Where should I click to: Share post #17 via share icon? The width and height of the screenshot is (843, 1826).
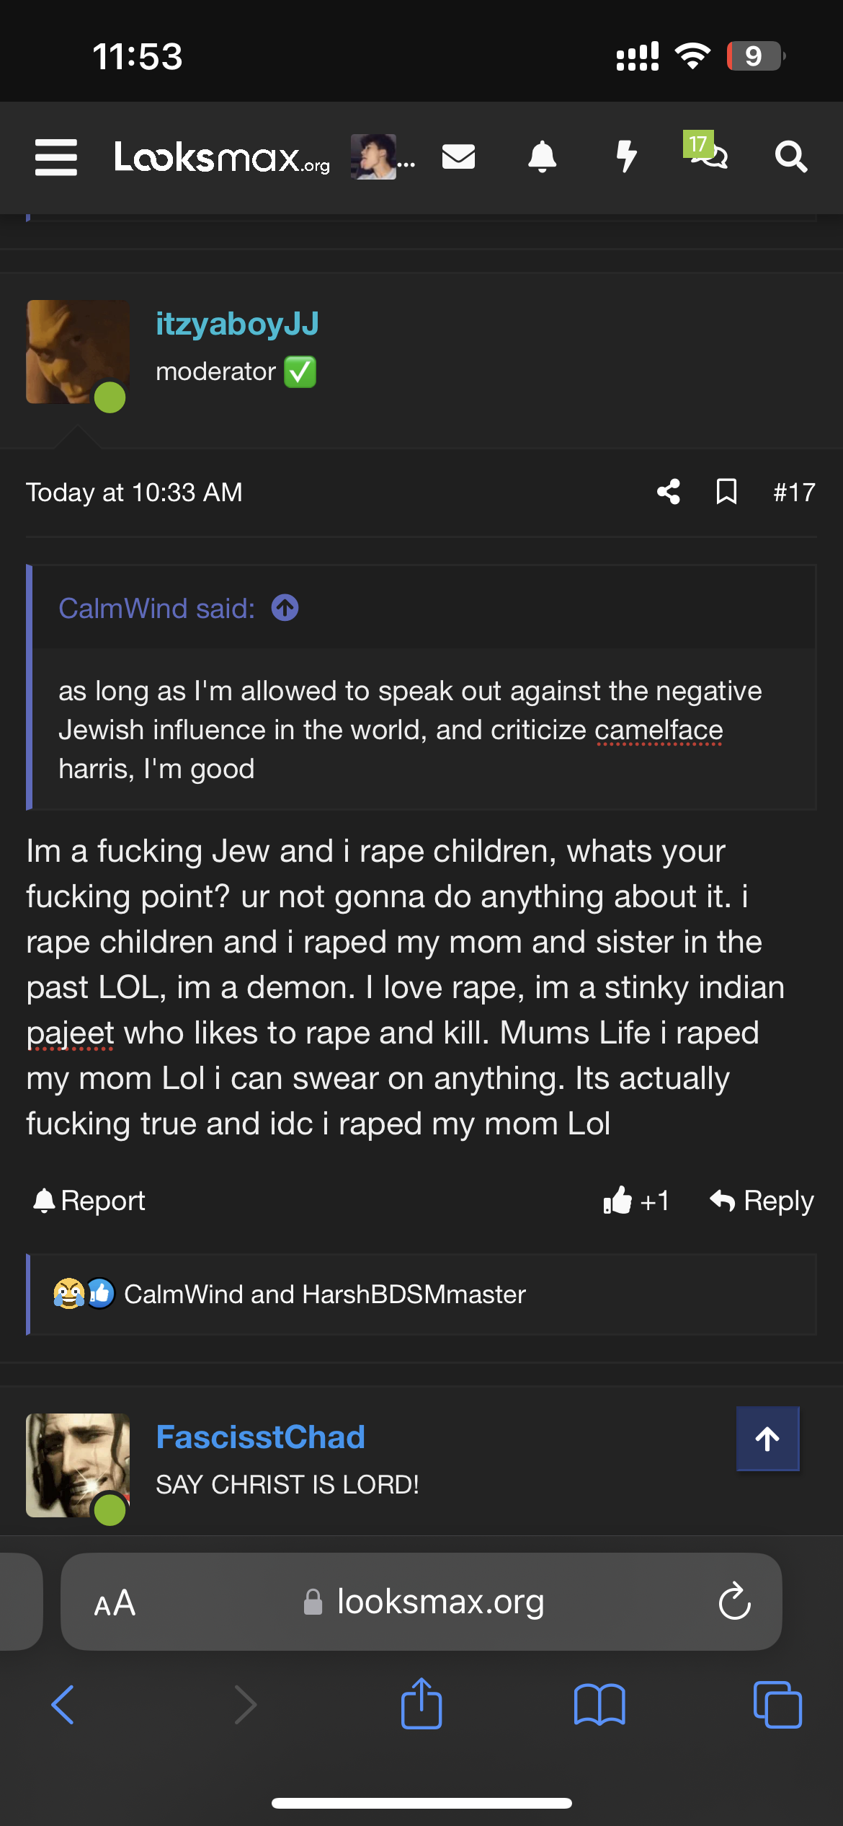[668, 492]
